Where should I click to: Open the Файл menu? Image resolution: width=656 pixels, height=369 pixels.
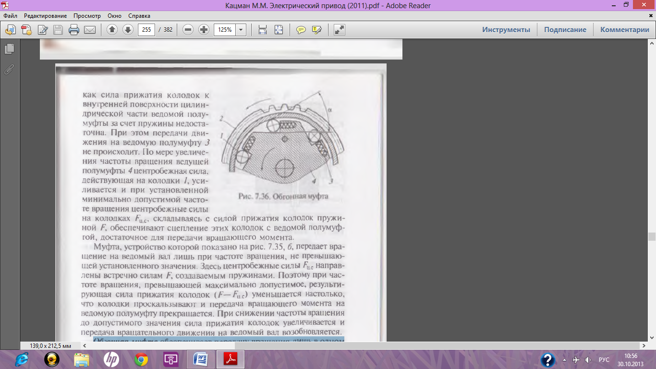(10, 16)
